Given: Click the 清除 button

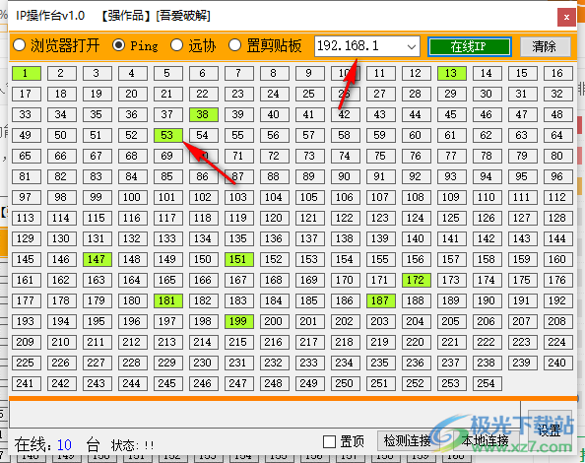Looking at the screenshot, I should (x=545, y=46).
